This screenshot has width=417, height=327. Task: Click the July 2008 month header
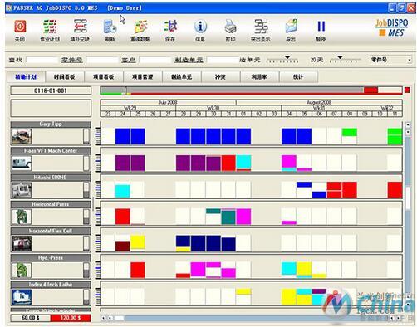coord(168,102)
